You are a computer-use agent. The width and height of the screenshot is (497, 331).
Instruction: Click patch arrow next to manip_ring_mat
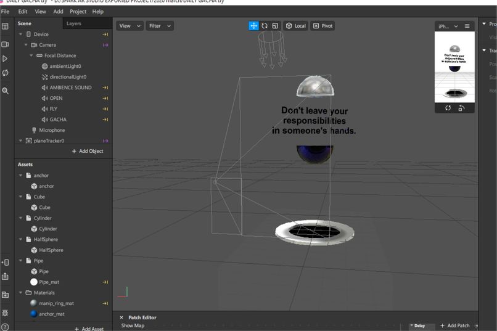pos(105,303)
